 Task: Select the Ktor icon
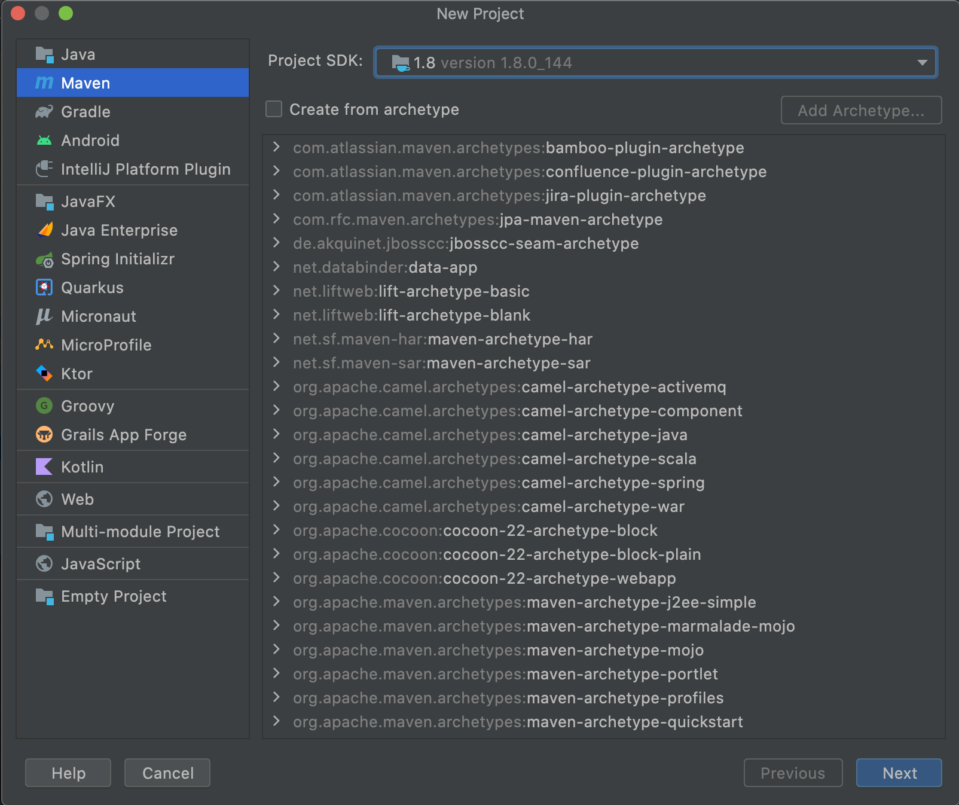(x=44, y=374)
